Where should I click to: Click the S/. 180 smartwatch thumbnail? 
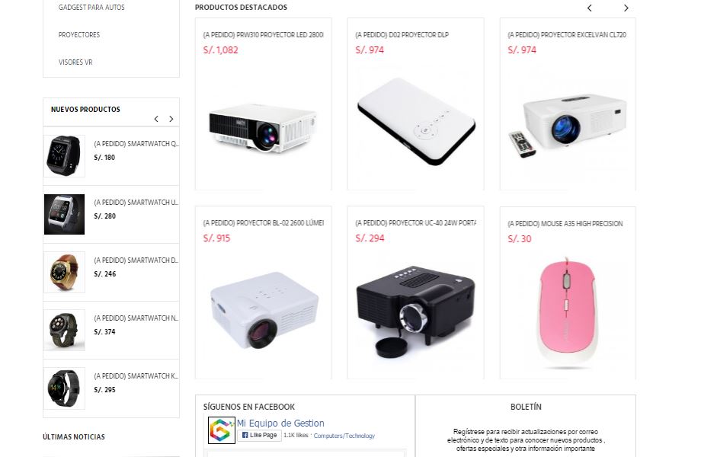coord(65,156)
